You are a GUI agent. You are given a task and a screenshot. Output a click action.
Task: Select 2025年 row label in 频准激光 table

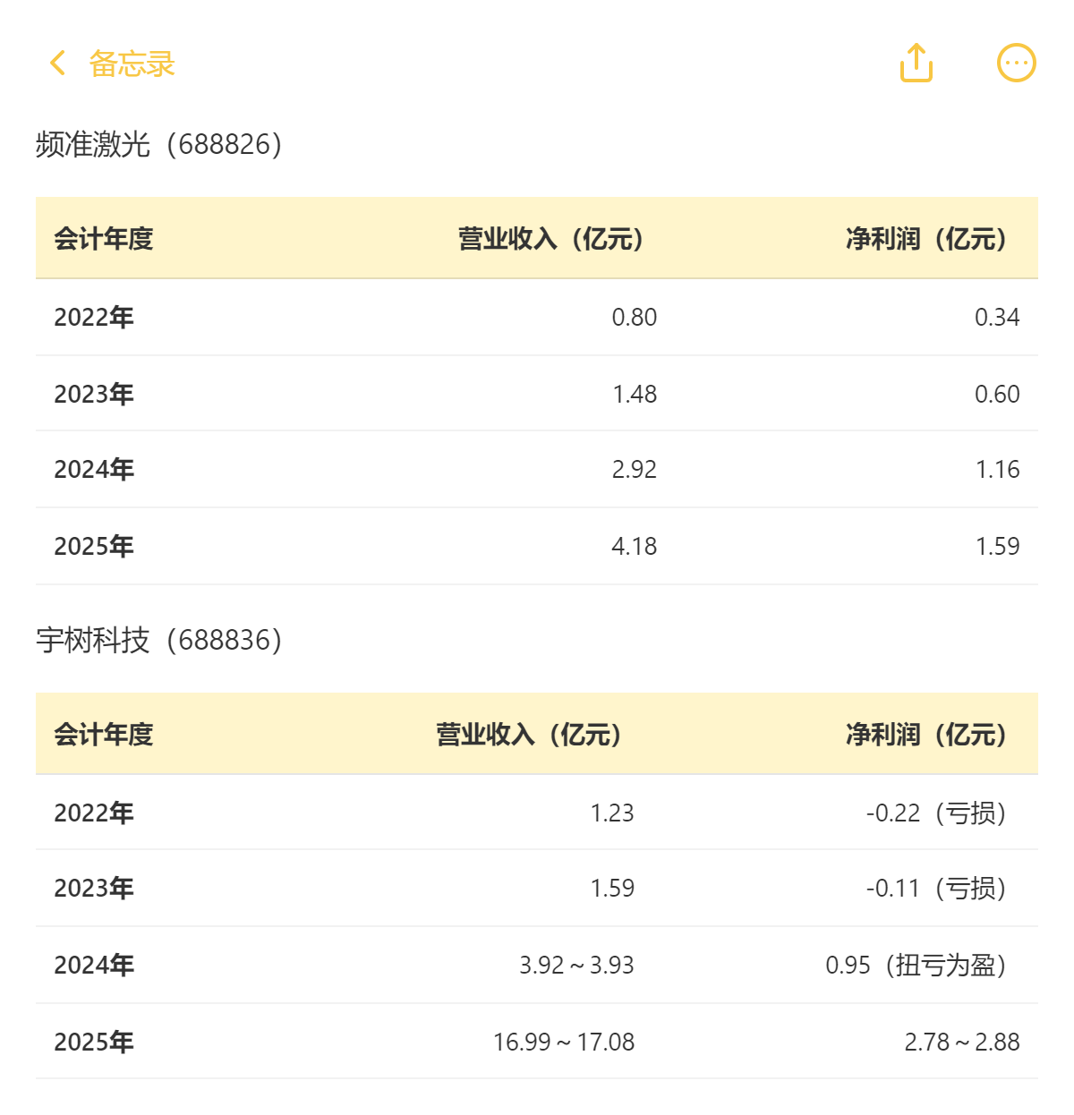[x=94, y=546]
